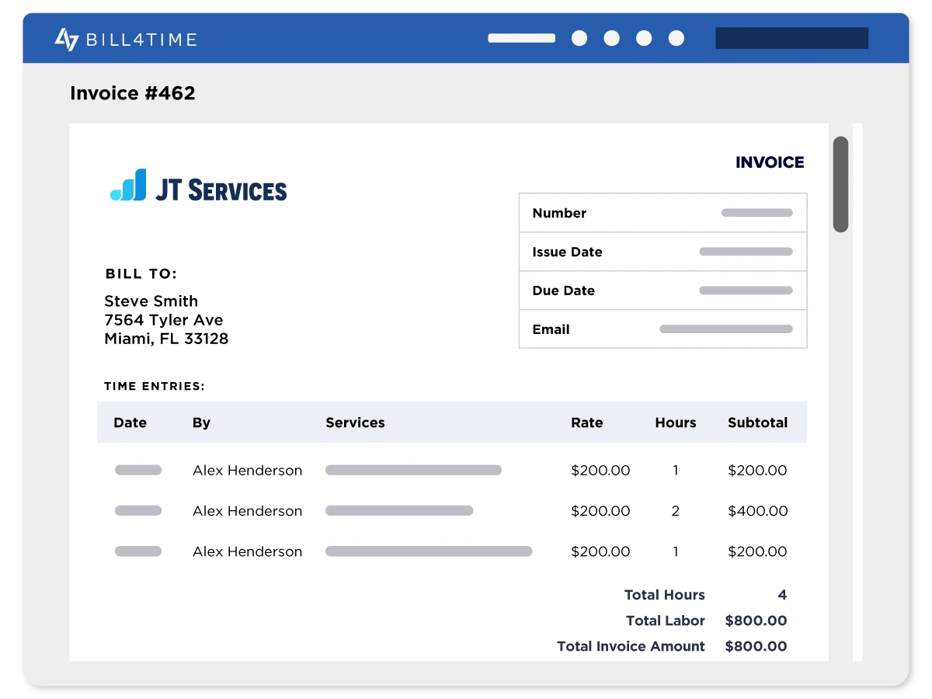The image size is (932, 699).
Task: Click the dark navy box in the header
Action: coord(791,38)
